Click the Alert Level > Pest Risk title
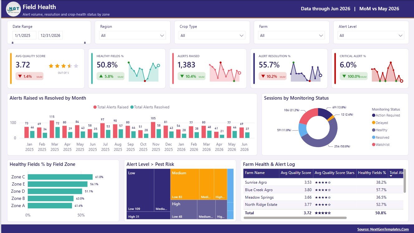 click(150, 164)
